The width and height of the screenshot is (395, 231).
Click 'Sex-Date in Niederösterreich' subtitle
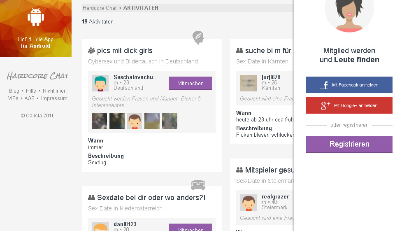coord(125,208)
